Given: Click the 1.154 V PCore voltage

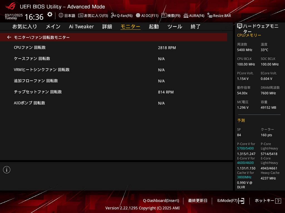Looking at the screenshot, I should [243, 78].
